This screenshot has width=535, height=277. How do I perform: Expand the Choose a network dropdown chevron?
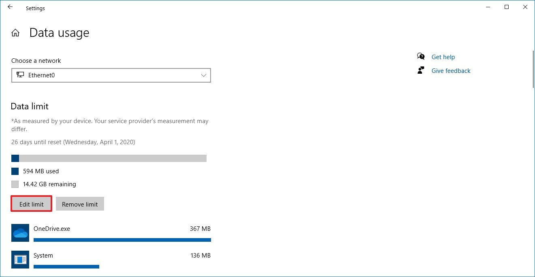[x=204, y=75]
